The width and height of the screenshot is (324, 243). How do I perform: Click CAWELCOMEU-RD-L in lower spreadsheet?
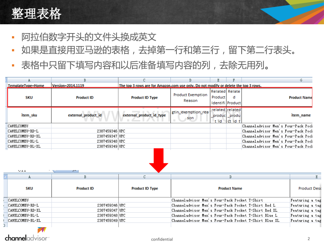(29, 205)
